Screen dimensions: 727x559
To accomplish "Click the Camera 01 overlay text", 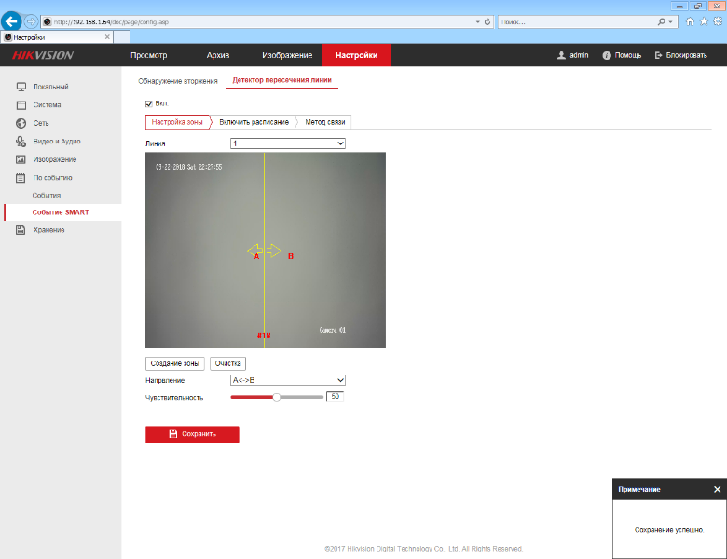I will (333, 330).
